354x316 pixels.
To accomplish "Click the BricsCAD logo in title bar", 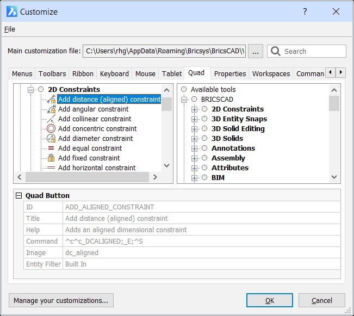I will [12, 11].
